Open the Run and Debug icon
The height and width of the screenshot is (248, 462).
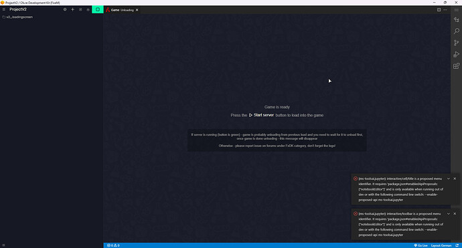click(457, 54)
